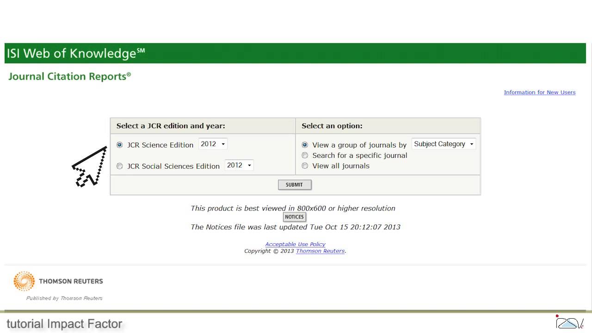Click the 'Select a JCR edition and year:' heading
592x333 pixels.
(x=171, y=126)
